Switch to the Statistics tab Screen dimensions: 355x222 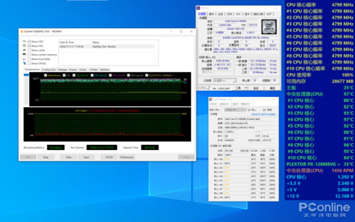(x=104, y=70)
